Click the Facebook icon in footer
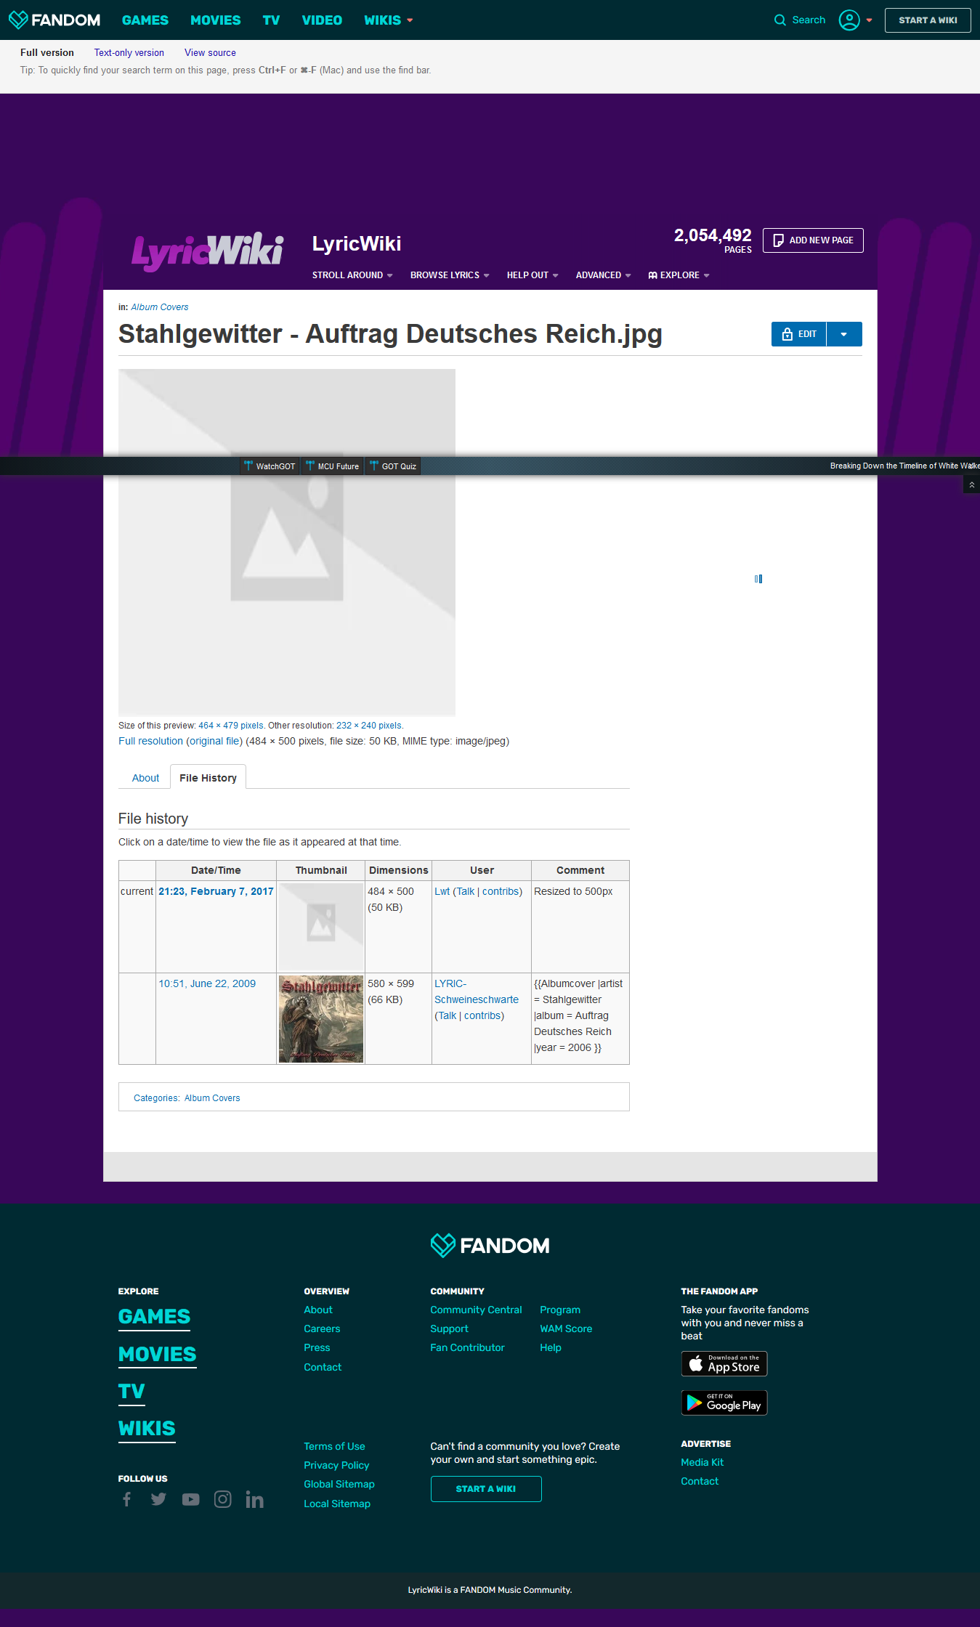This screenshot has height=1627, width=980. tap(127, 1499)
